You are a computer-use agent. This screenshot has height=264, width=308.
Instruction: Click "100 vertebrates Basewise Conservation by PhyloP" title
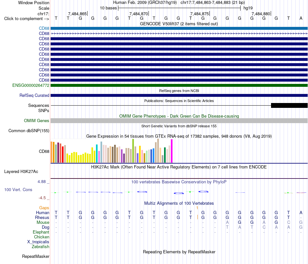point(179,182)
